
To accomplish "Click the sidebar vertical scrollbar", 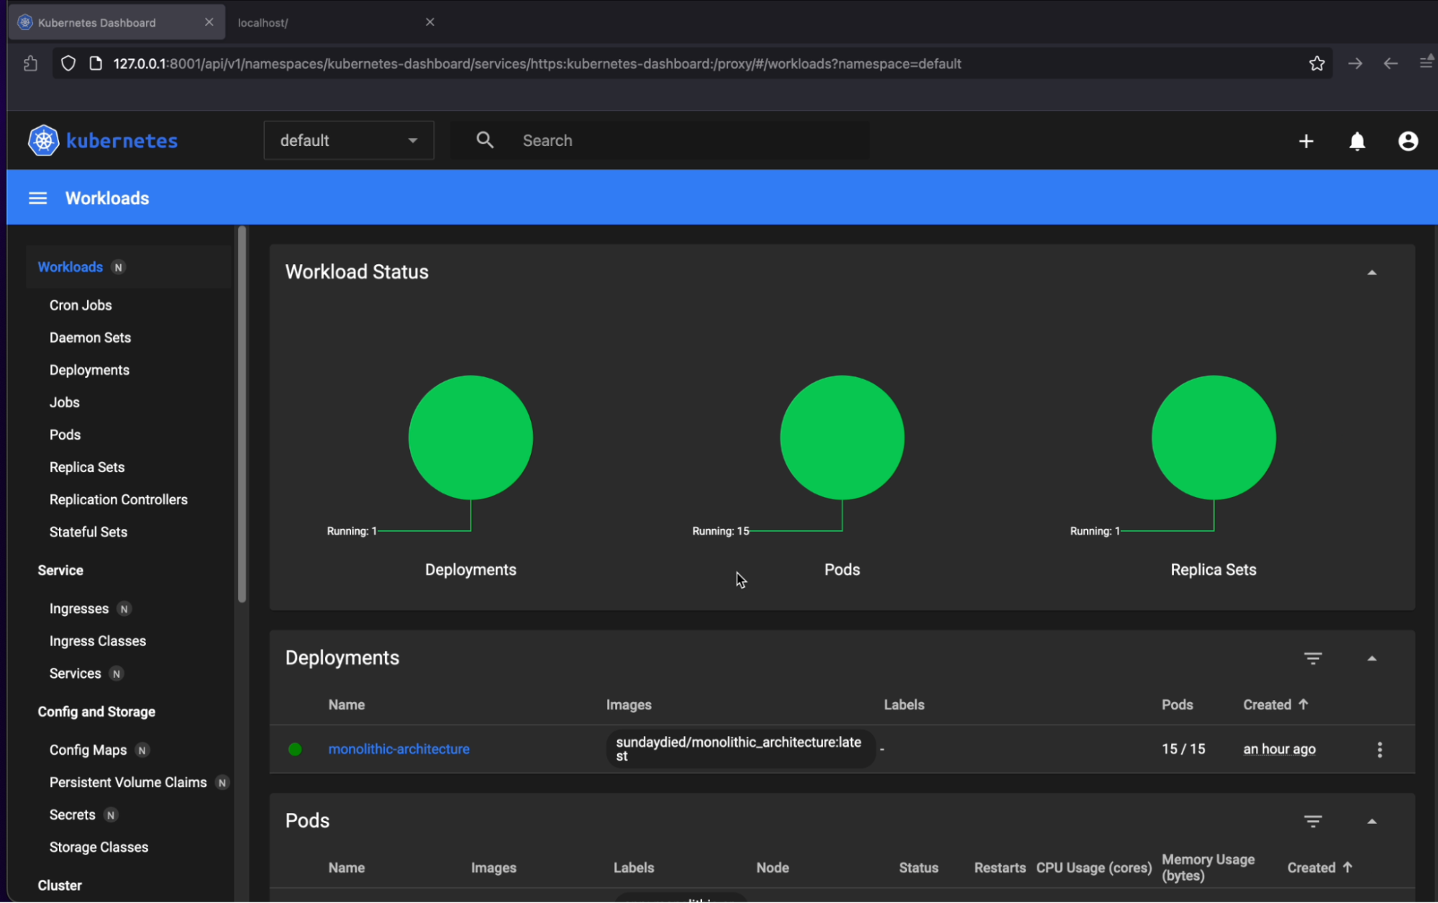I will click(x=242, y=414).
